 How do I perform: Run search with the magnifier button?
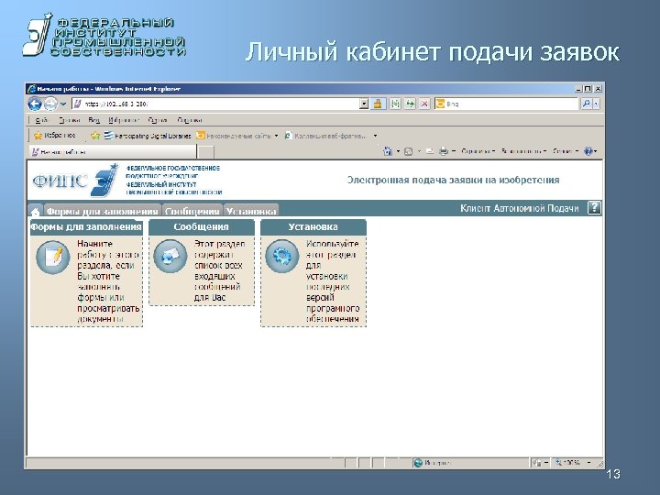(587, 104)
